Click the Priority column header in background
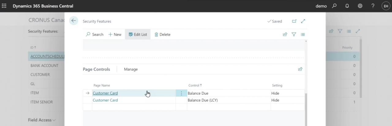This screenshot has height=126, width=392. tap(347, 47)
